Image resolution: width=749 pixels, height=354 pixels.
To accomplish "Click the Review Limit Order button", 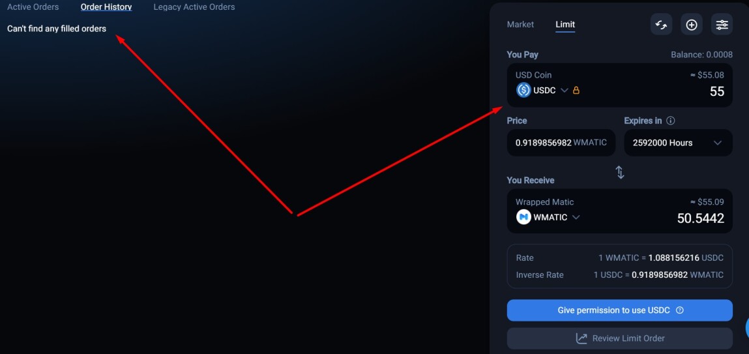I will [x=619, y=338].
